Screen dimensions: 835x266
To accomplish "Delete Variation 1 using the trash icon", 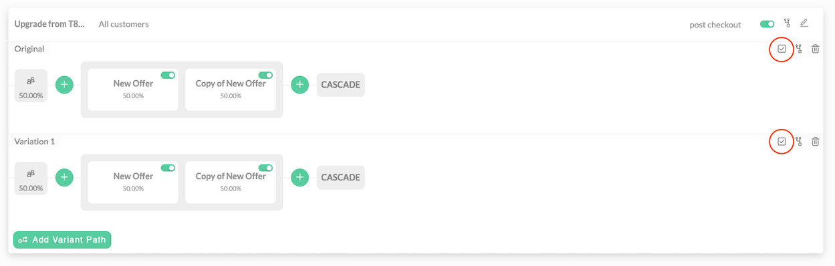I will pos(815,142).
